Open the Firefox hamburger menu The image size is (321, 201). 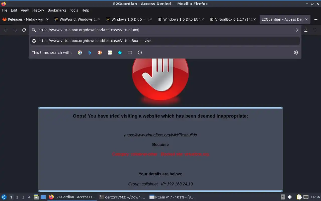(x=315, y=30)
